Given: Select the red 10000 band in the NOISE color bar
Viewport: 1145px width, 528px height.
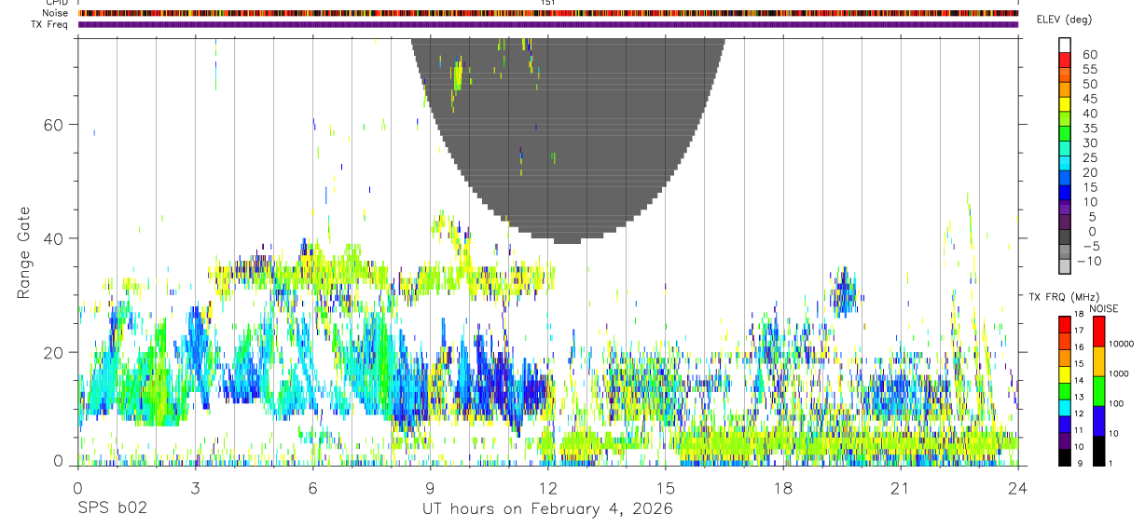Looking at the screenshot, I should (1097, 332).
